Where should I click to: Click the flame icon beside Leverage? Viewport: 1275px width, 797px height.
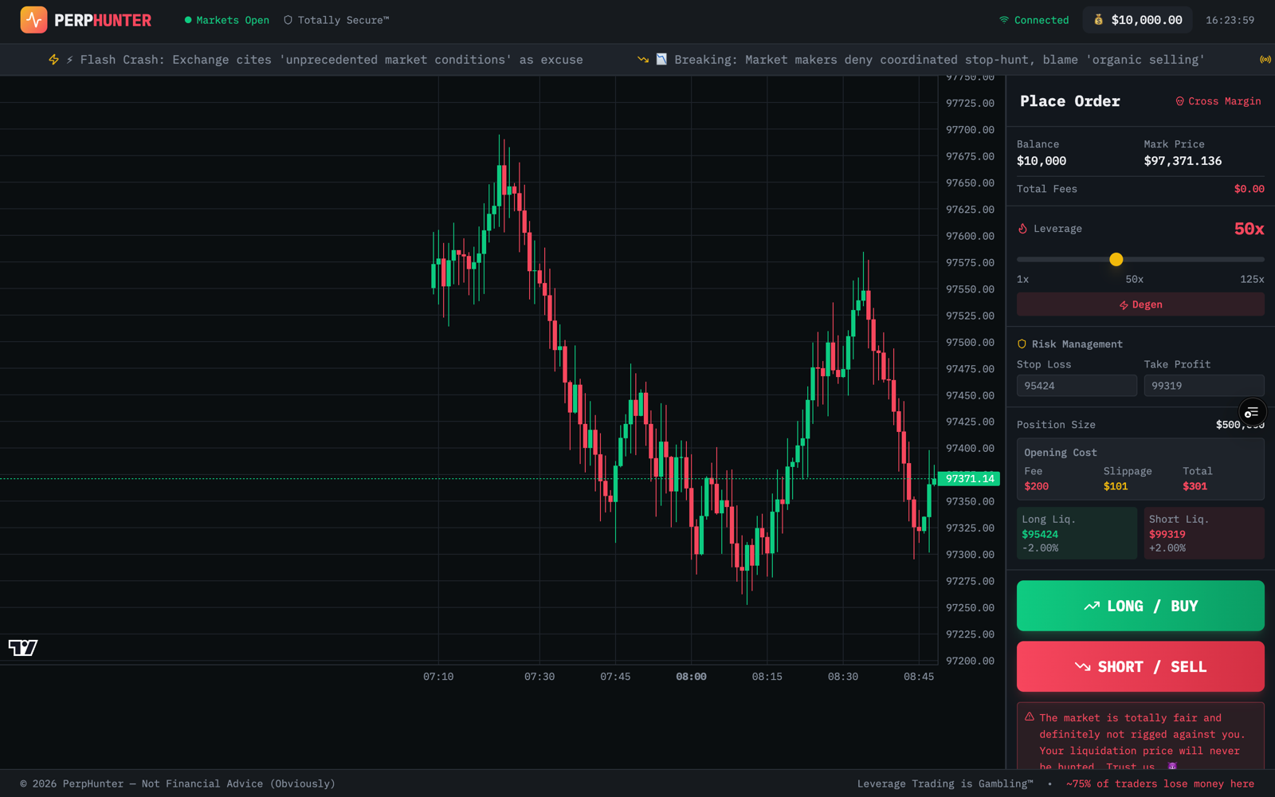click(x=1023, y=229)
